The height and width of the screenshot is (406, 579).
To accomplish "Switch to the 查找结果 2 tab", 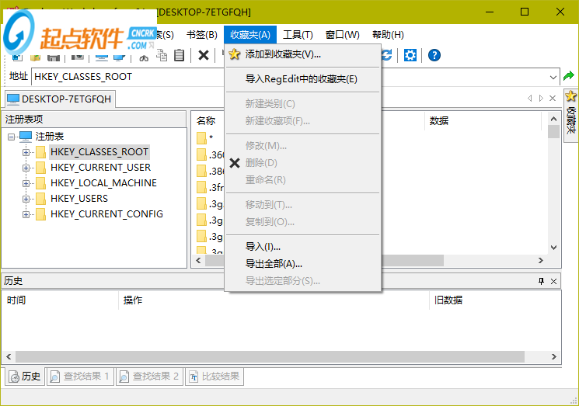I will (x=149, y=377).
